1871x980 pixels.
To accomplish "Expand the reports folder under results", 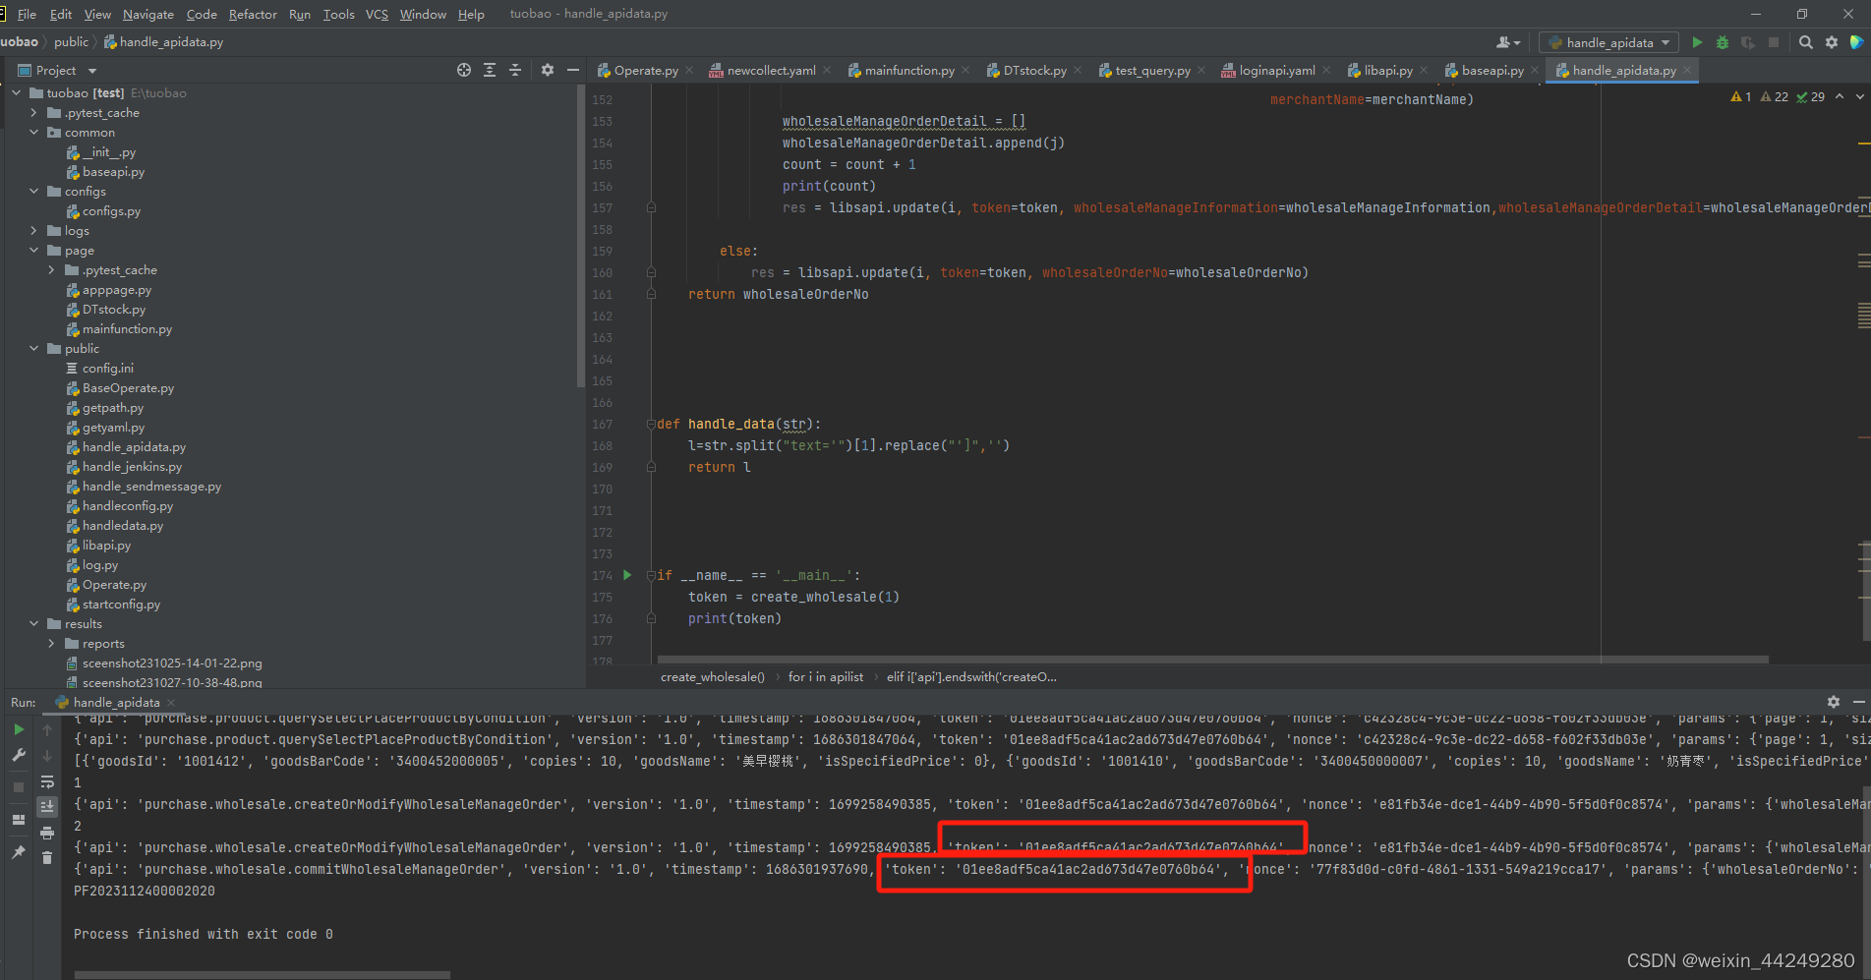I will click(x=50, y=643).
